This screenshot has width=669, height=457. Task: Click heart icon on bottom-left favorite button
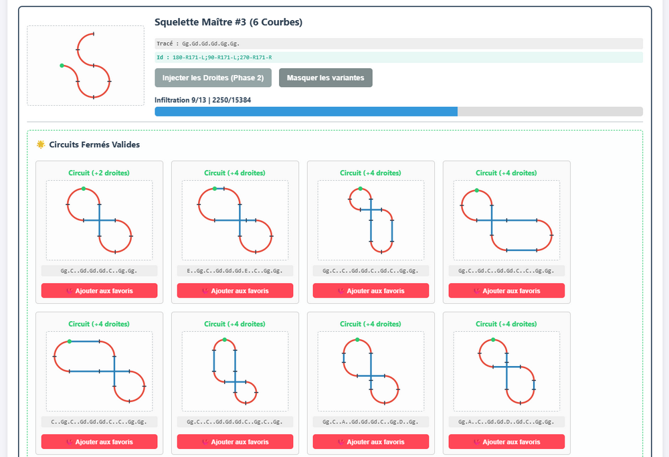click(x=70, y=442)
